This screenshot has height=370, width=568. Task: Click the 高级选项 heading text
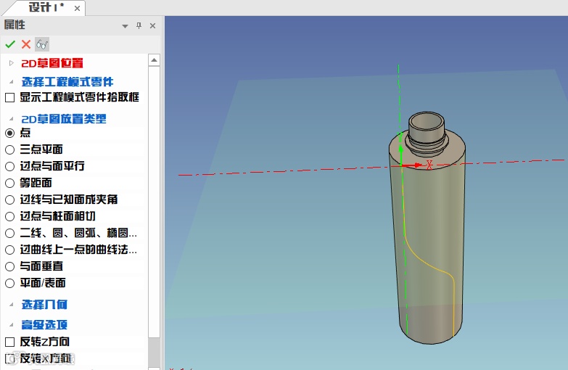click(44, 325)
